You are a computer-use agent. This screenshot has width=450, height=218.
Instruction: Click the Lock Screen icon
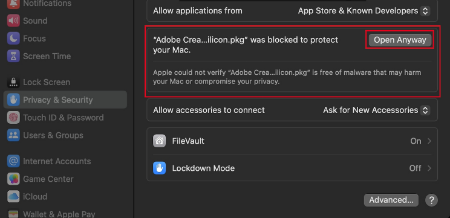tap(13, 82)
